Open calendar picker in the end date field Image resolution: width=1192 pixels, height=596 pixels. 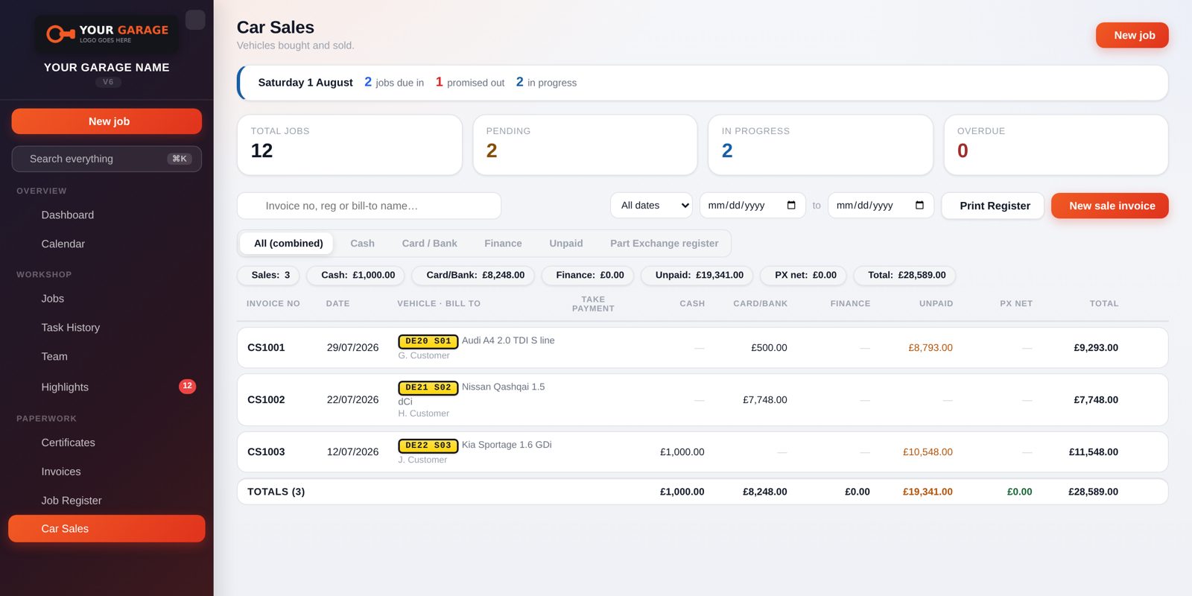[x=919, y=206]
